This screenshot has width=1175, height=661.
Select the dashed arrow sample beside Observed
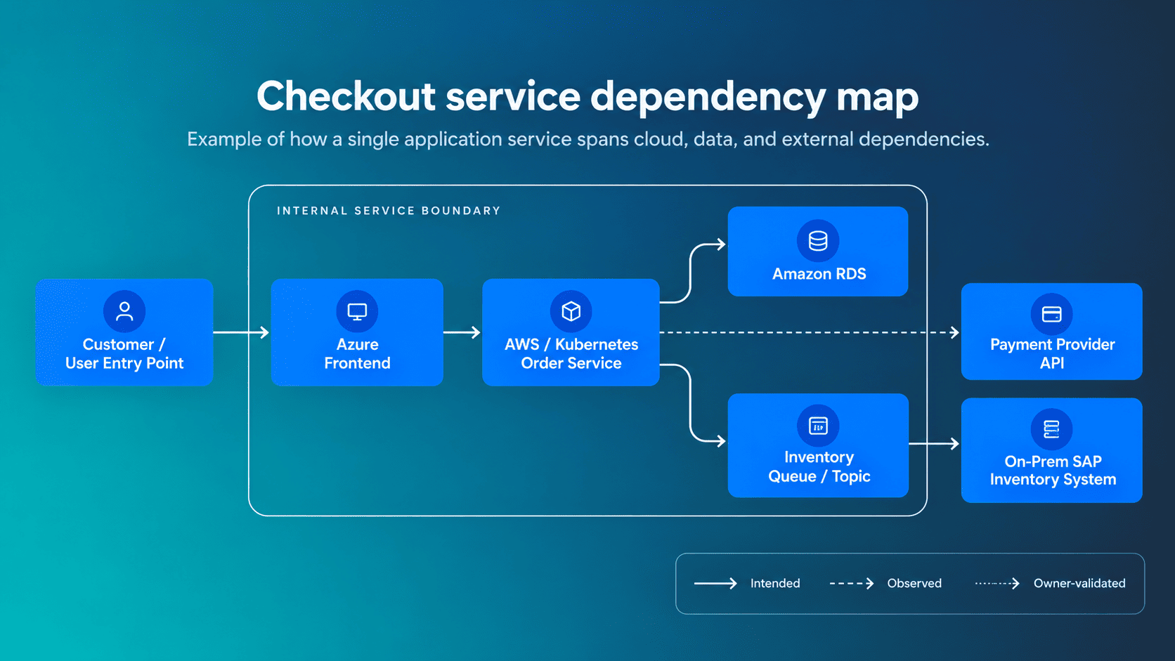tap(852, 584)
